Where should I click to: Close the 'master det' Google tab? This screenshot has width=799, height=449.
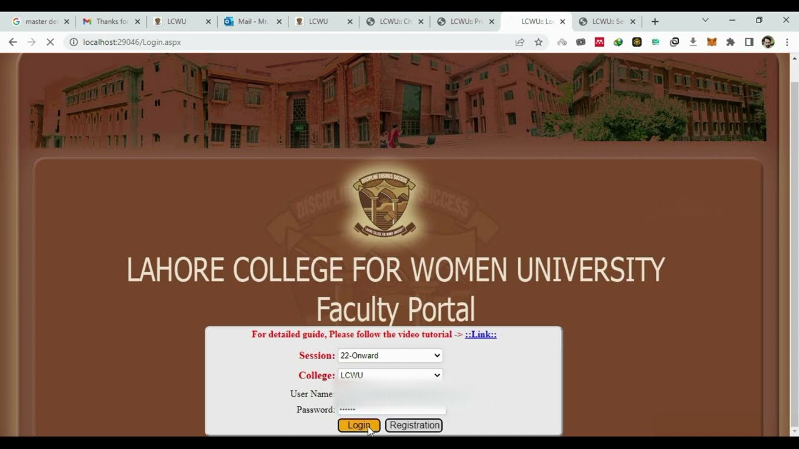(x=67, y=21)
